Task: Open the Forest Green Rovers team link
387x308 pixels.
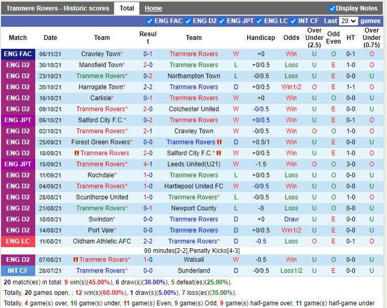Action: point(100,142)
